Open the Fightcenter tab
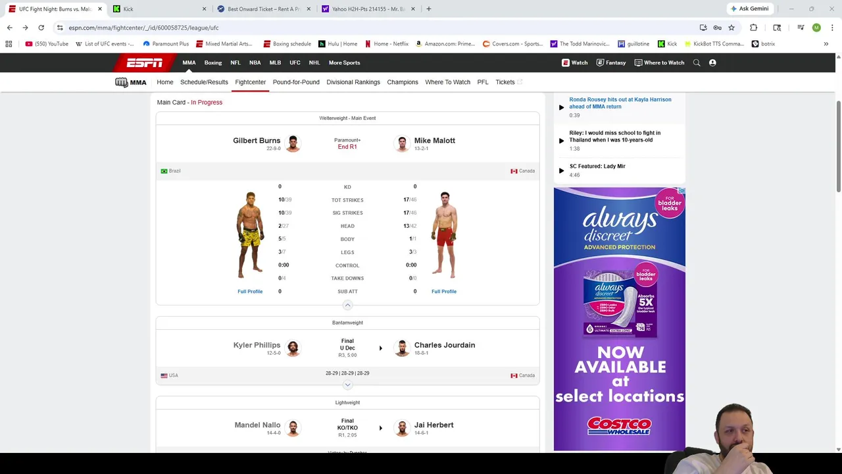This screenshot has height=474, width=842. (x=251, y=82)
